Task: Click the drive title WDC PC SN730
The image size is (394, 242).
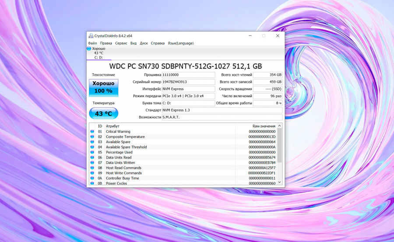Action: tap(186, 66)
